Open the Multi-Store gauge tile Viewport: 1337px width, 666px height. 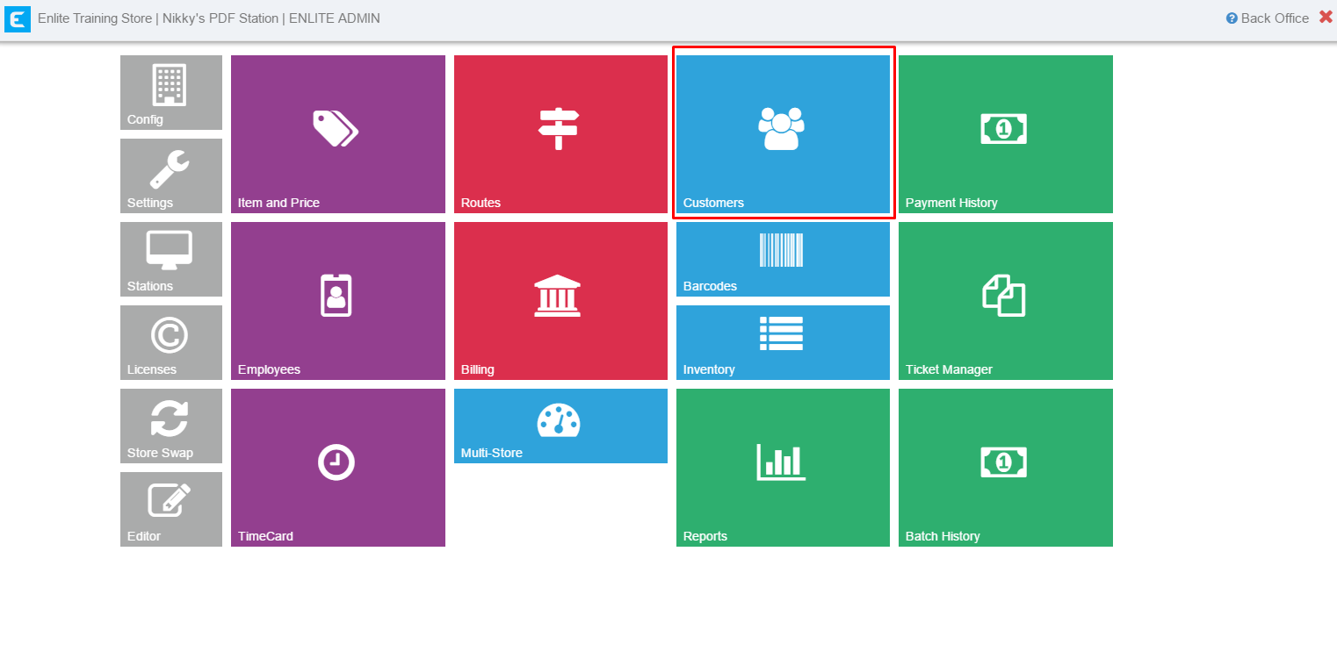(560, 426)
